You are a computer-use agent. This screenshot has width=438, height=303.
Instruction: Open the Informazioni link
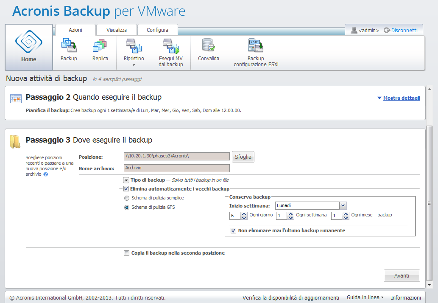click(406, 297)
